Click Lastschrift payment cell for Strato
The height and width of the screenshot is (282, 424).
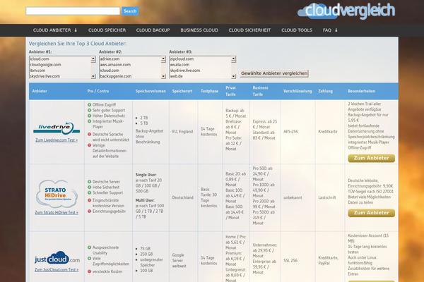pos(327,197)
